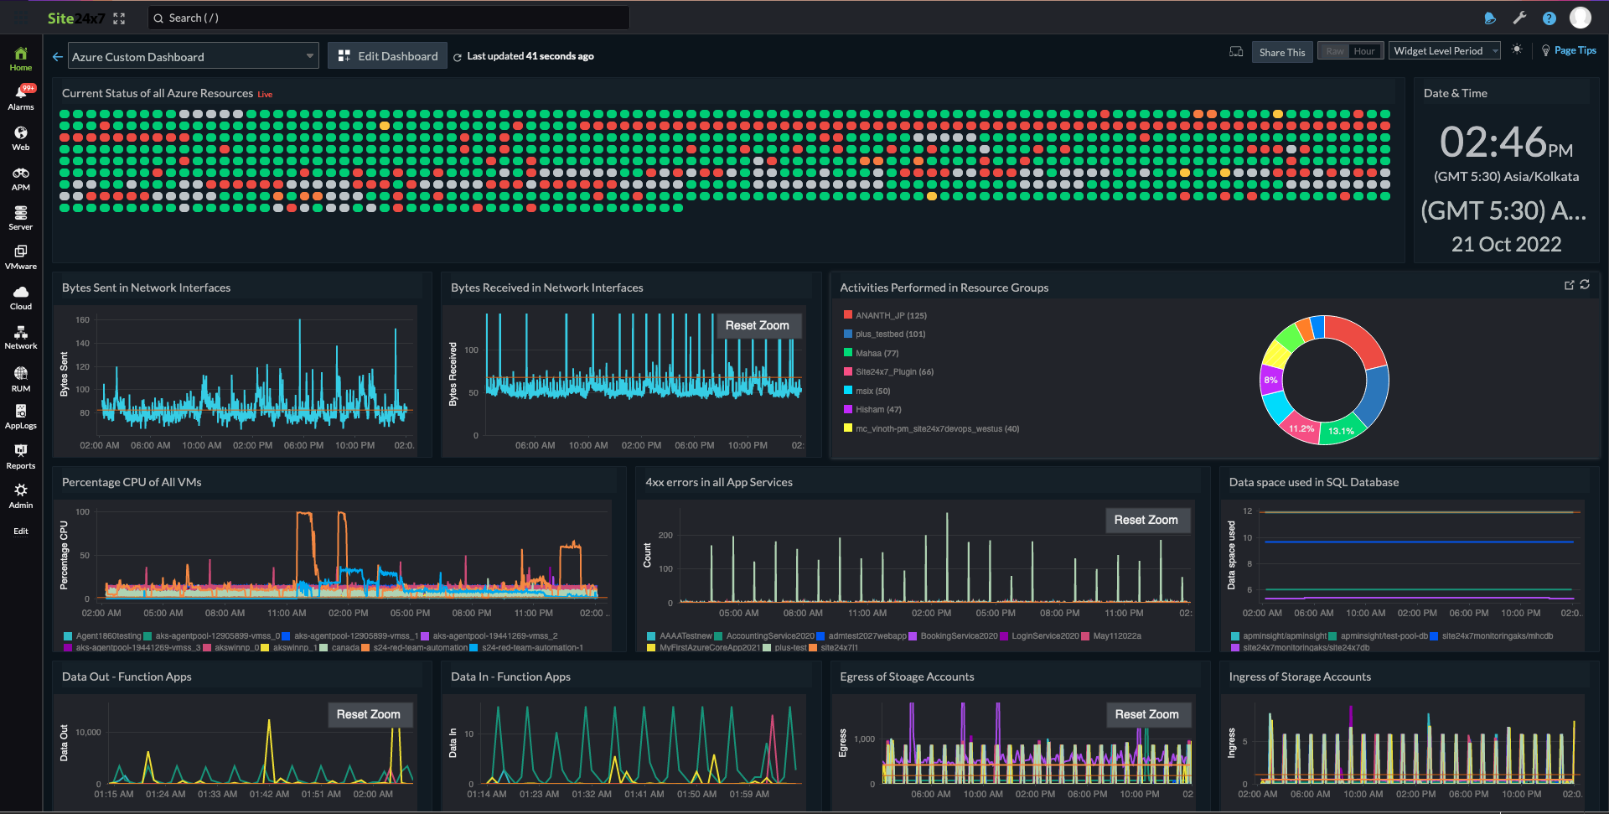Open Reports from the left sidebar
Image resolution: width=1609 pixels, height=814 pixels.
pos(20,456)
